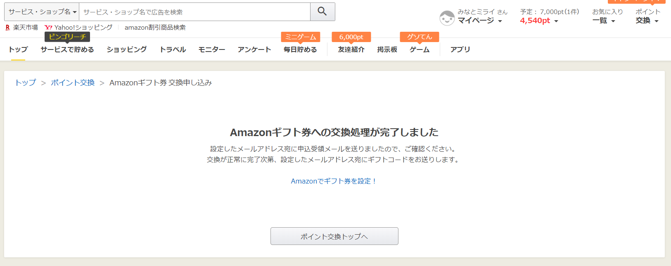Focus the shop name search input field
671x266 pixels.
coord(194,12)
